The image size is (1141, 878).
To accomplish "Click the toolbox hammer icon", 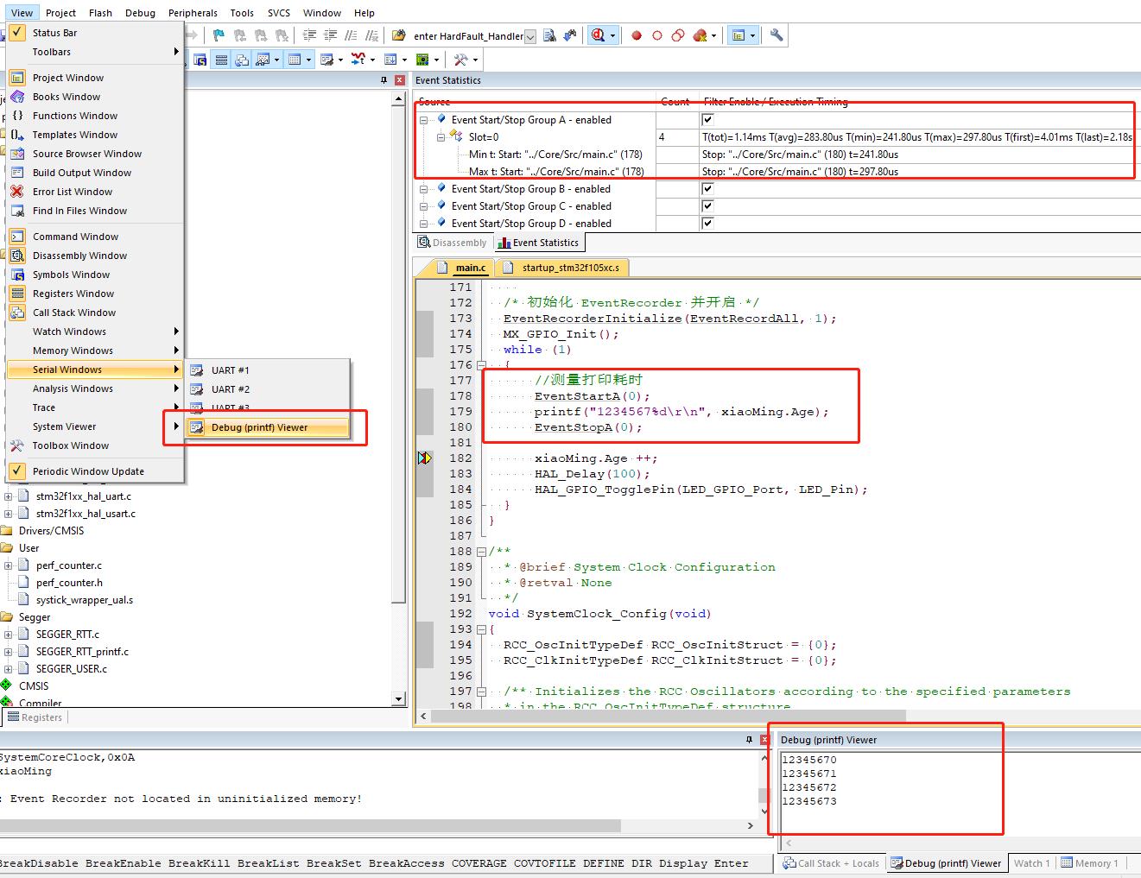I will click(x=461, y=60).
